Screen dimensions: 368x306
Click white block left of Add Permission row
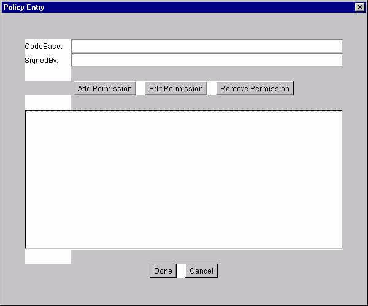pyautogui.click(x=48, y=102)
